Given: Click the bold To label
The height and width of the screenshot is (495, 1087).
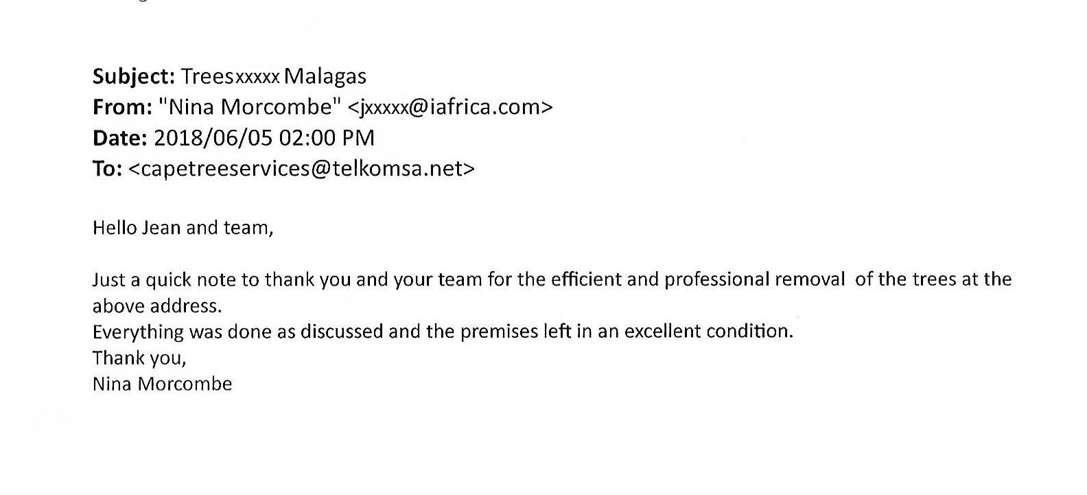Looking at the screenshot, I should coord(107,169).
